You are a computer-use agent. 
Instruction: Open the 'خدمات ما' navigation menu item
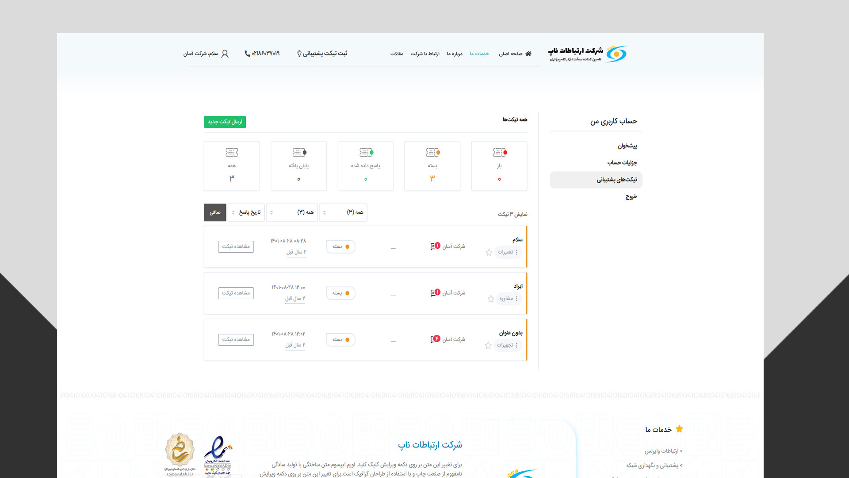(479, 54)
